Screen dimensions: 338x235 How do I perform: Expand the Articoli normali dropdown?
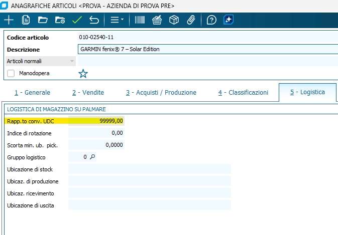(41, 61)
